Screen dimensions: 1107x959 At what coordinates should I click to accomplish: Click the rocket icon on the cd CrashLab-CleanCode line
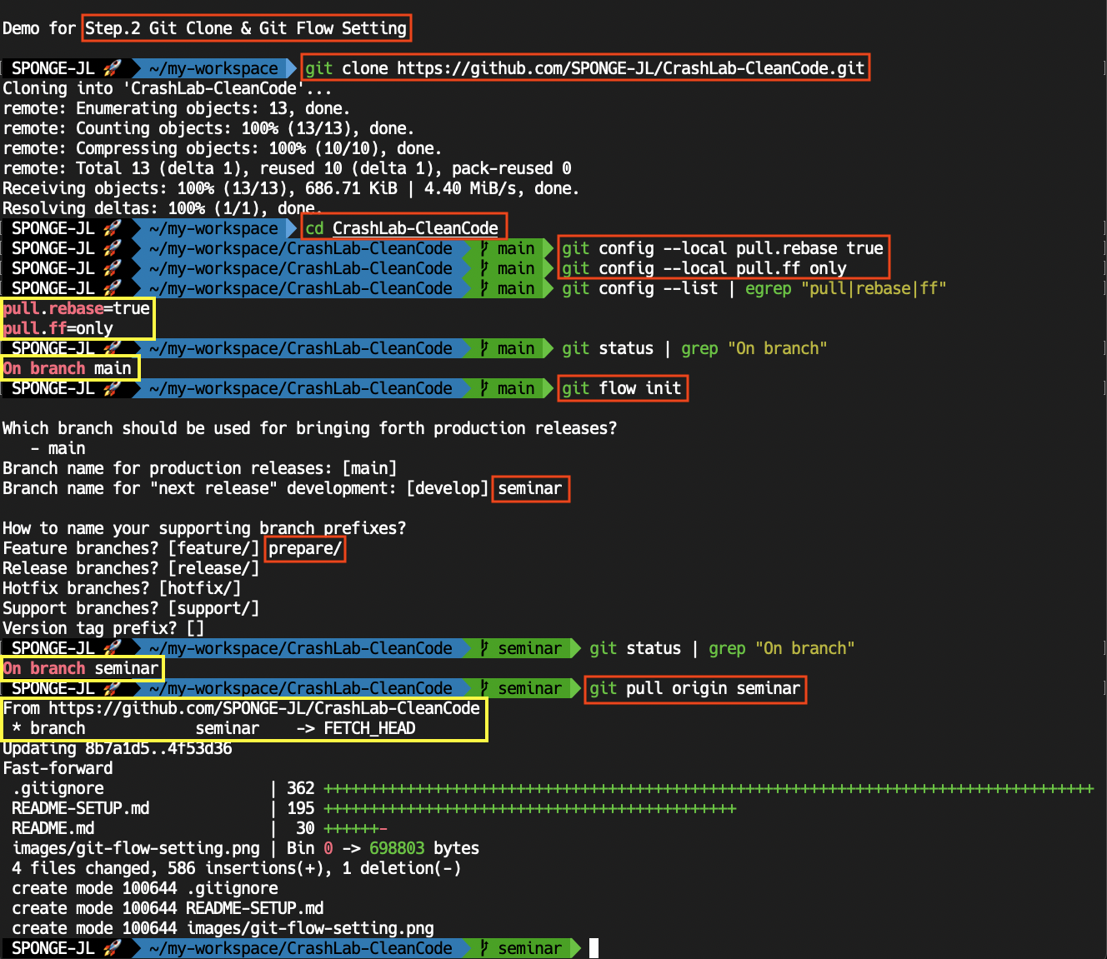pos(113,227)
